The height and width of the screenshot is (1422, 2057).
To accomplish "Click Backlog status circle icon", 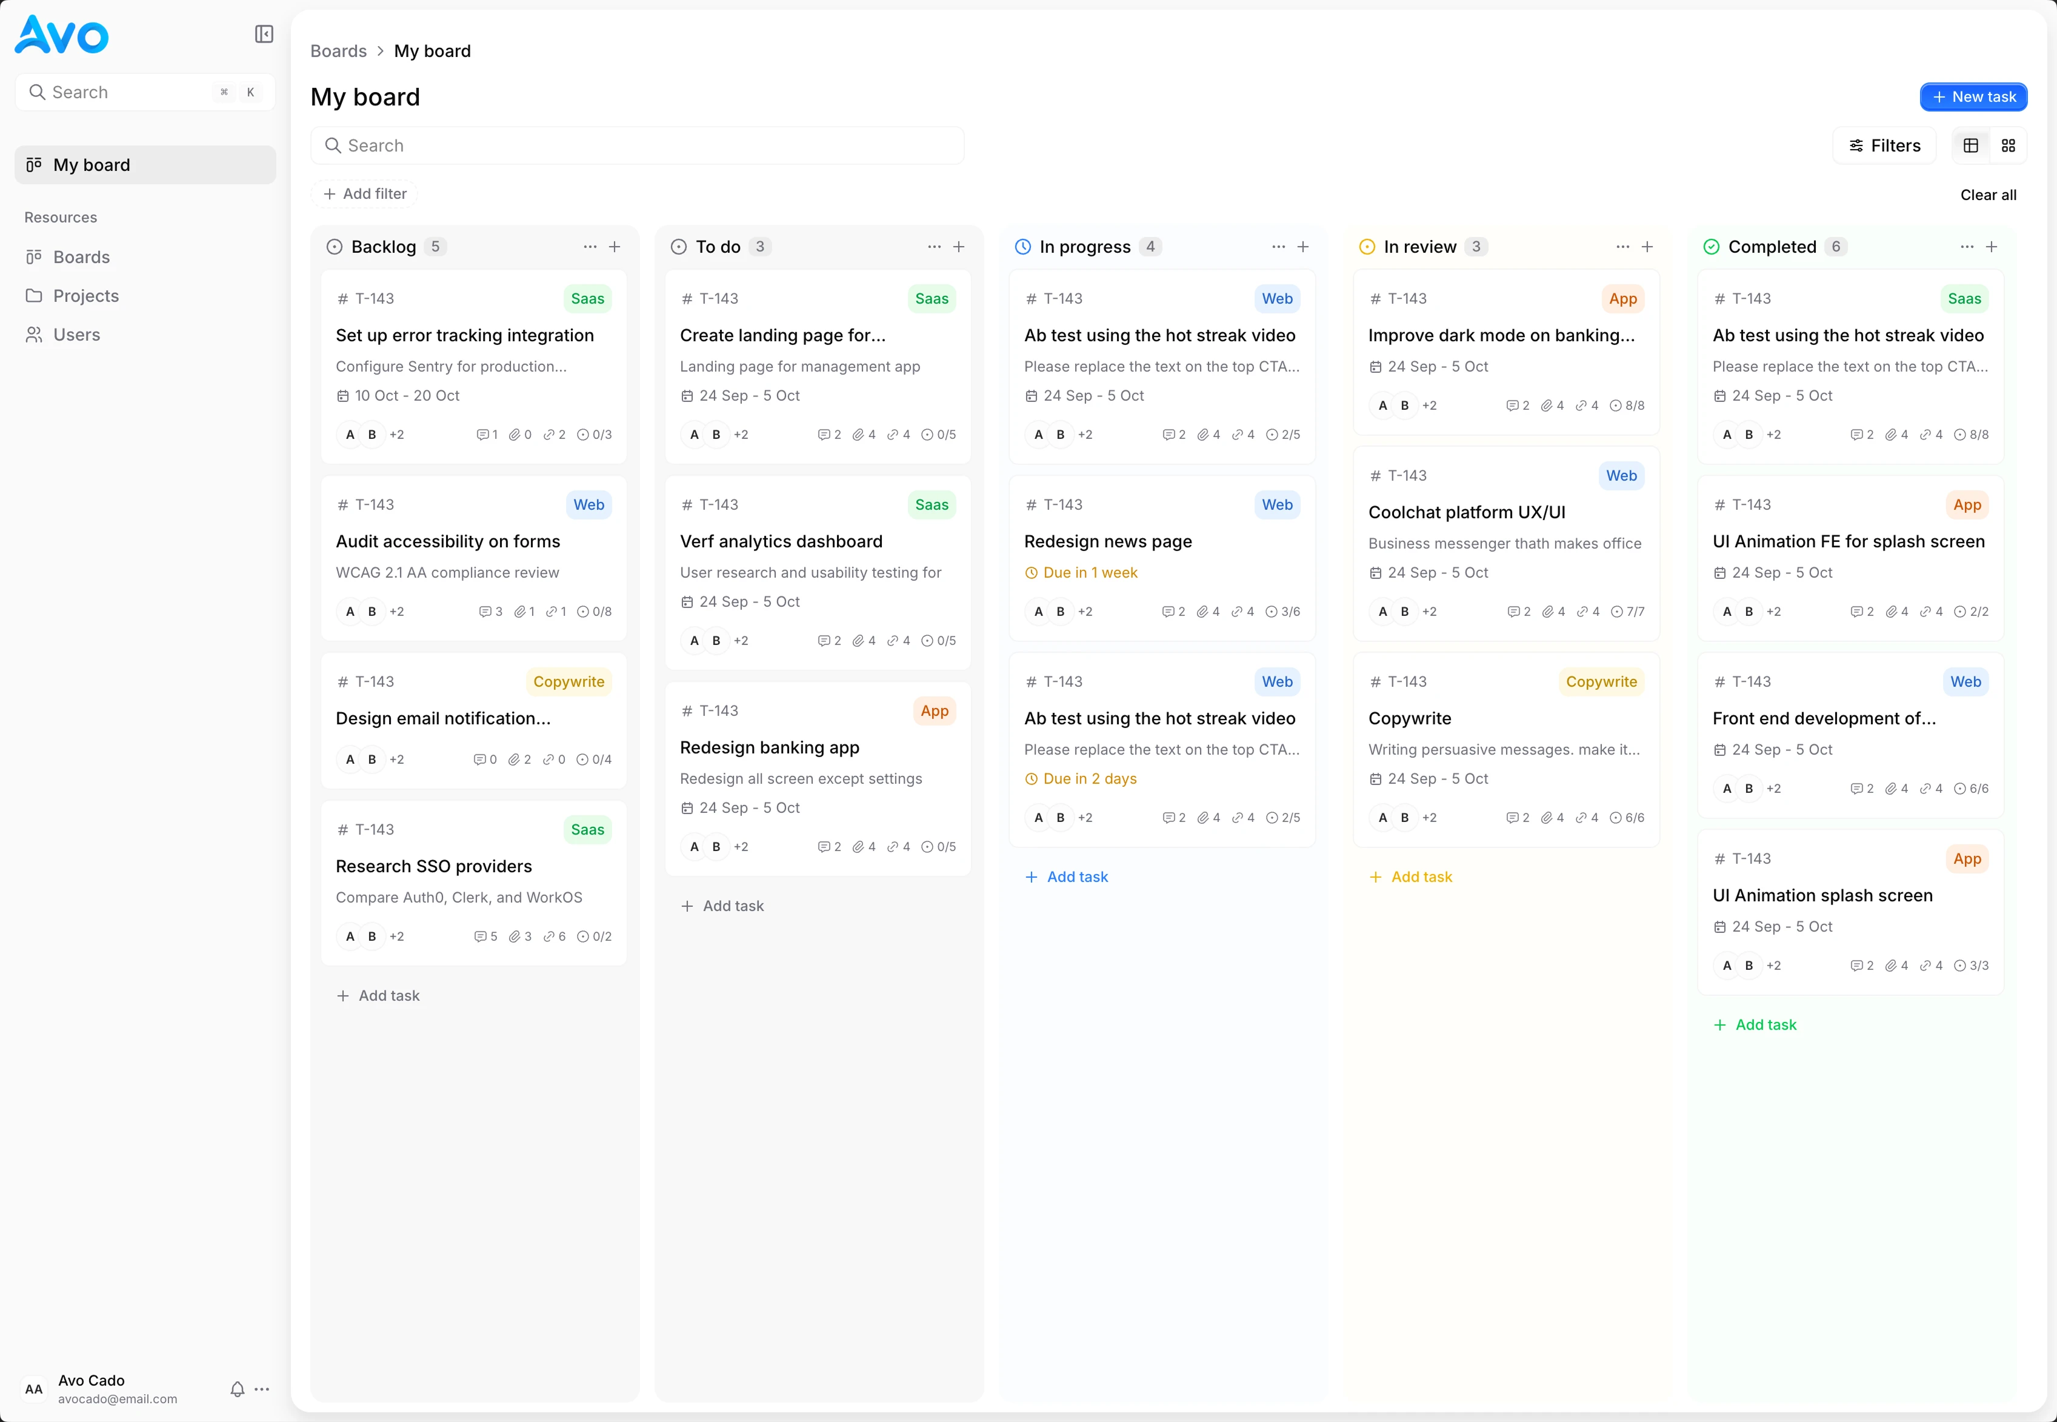I will pos(334,247).
